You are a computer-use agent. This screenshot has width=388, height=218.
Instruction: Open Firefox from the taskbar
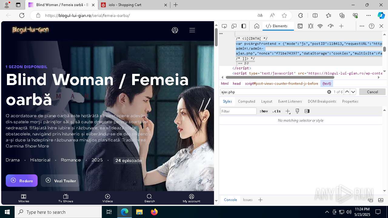click(154, 212)
